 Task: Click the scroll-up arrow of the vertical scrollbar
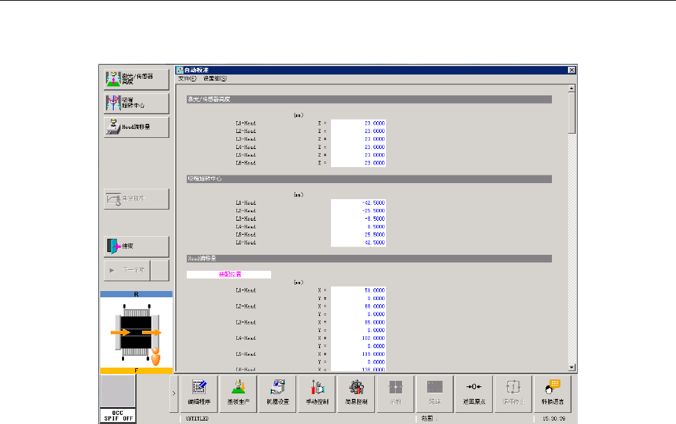click(x=571, y=88)
